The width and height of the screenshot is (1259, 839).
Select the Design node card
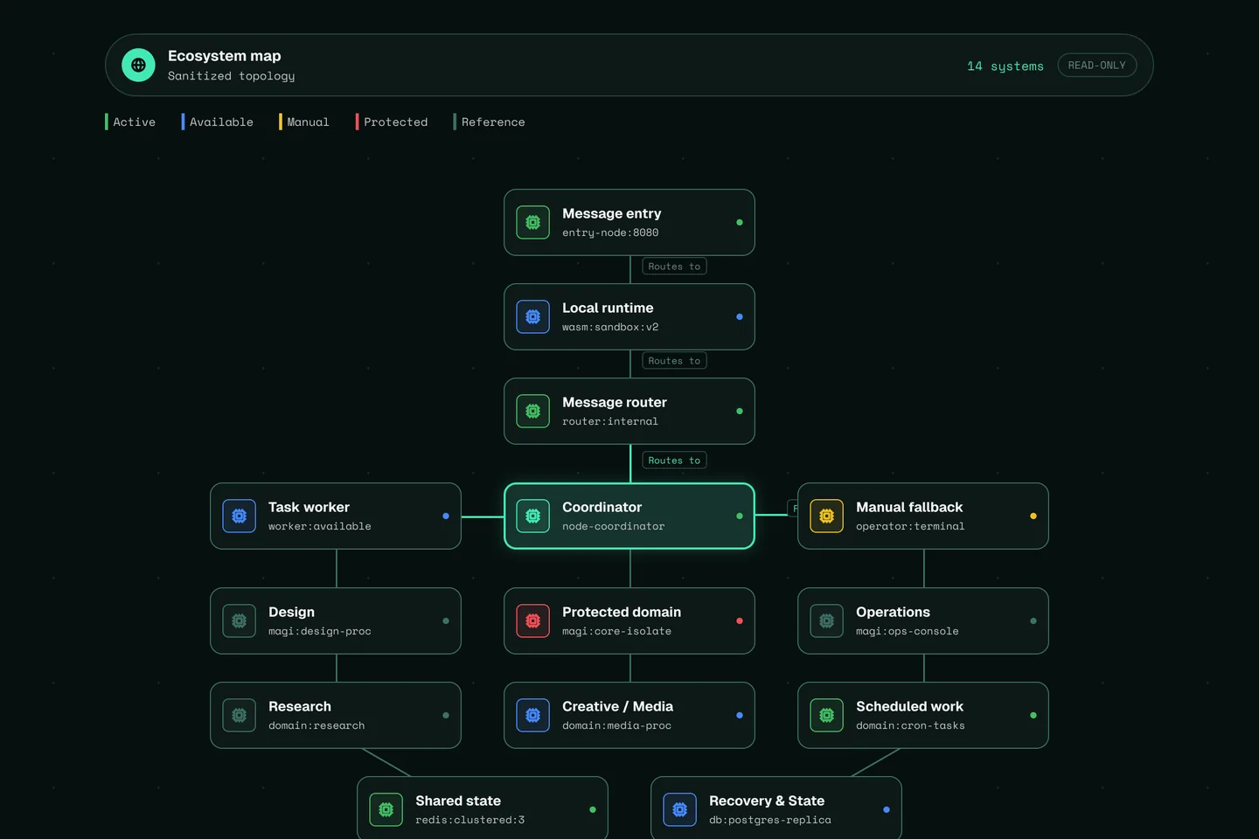pos(336,621)
